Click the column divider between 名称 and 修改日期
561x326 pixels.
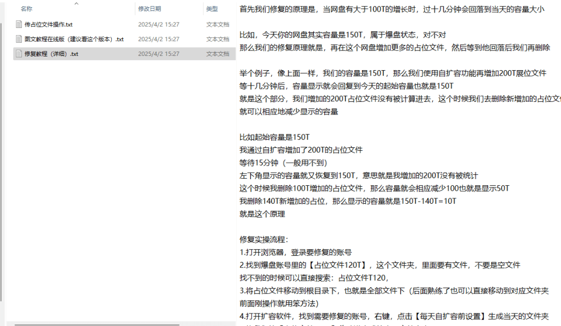tap(135, 9)
